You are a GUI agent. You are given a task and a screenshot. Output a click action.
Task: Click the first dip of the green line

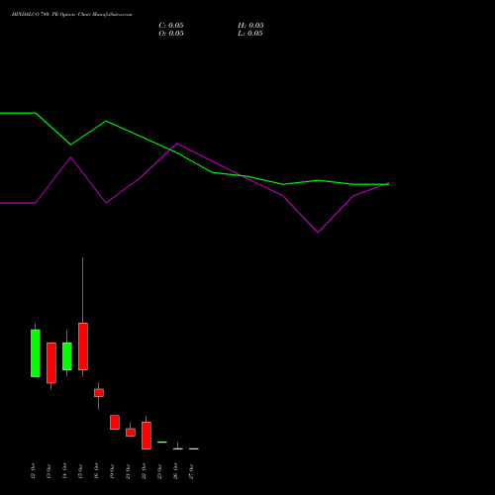[x=70, y=145]
